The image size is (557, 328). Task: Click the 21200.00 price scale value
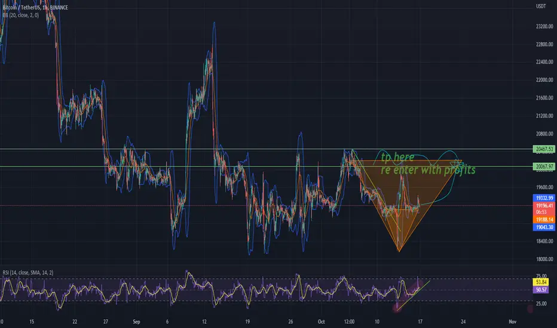coord(544,116)
